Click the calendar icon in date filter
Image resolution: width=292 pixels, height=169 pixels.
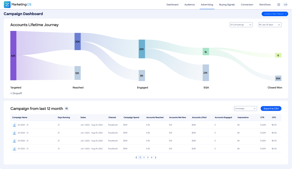coord(260,25)
